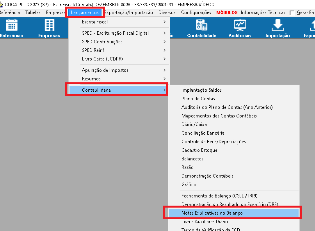Viewport: 315px width, 231px height.
Task: Open the Diversos menu
Action: point(167,12)
